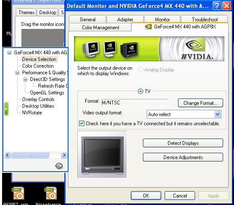234x205 pixels.
Task: Select Direct3D Settings tree label
Action: tap(48, 79)
